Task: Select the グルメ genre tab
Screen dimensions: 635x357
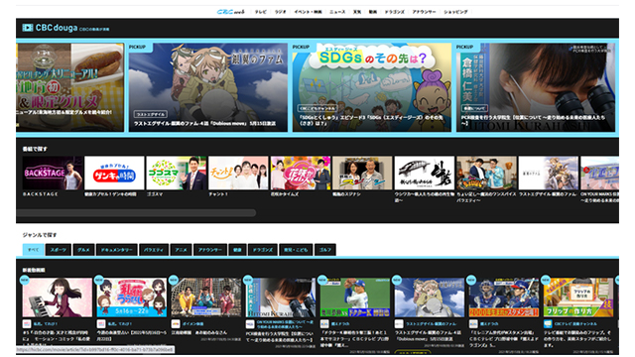Action: click(x=83, y=250)
